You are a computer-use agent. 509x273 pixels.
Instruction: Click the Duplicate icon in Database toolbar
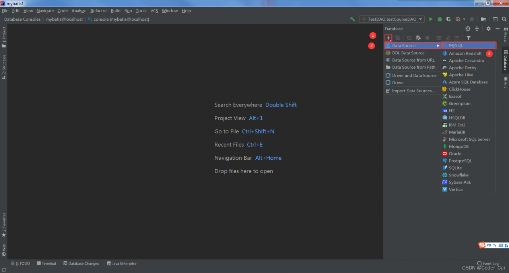397,38
